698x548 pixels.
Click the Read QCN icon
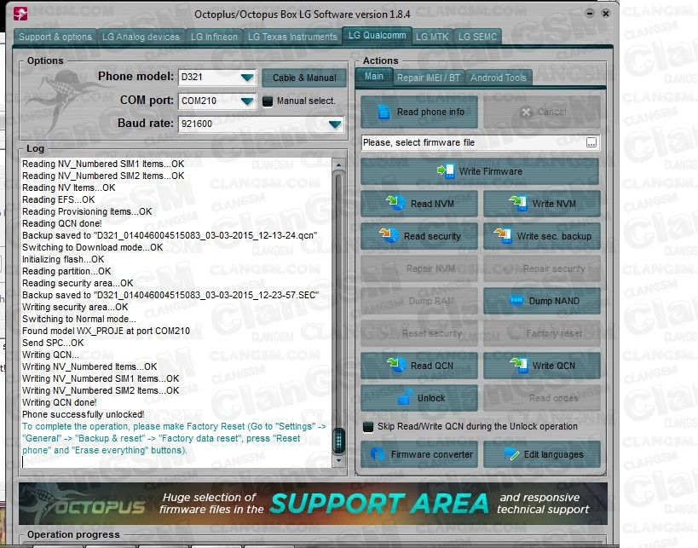coord(395,365)
